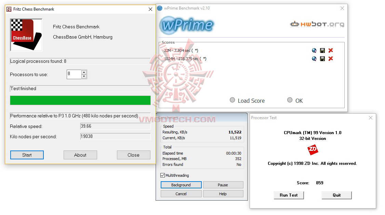
Task: Click the Resulting KB/s value 11,522
Action: [x=235, y=132]
